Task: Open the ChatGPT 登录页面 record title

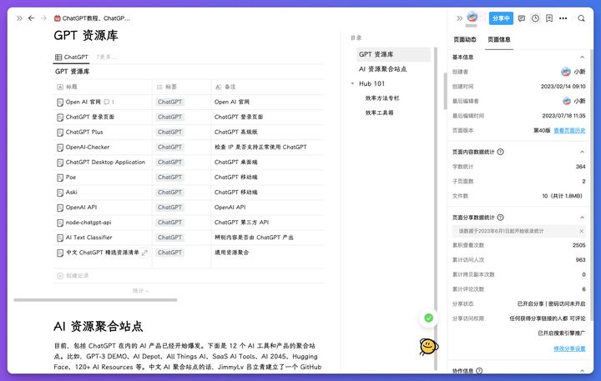Action: [x=89, y=117]
